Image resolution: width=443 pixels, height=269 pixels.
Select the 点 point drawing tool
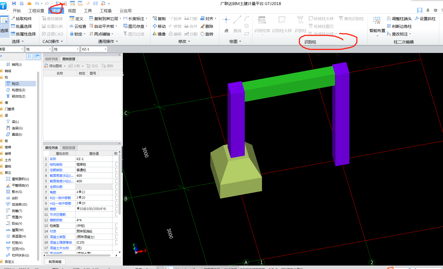pos(226,24)
